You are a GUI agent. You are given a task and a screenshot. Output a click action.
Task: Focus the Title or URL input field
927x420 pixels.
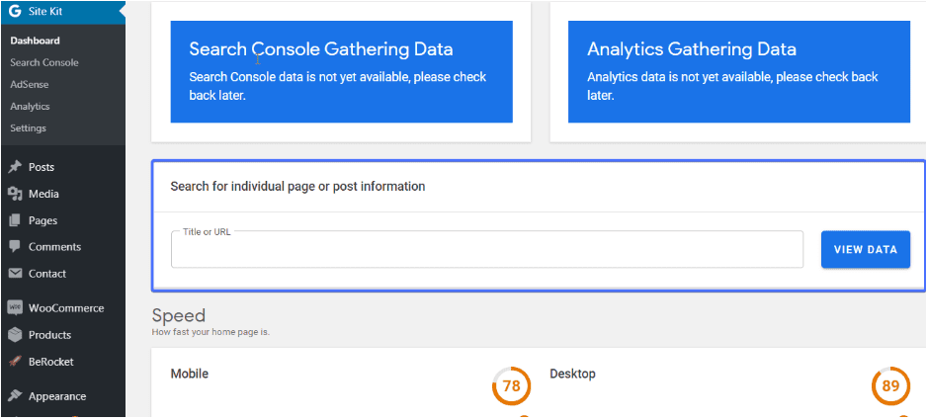[487, 249]
